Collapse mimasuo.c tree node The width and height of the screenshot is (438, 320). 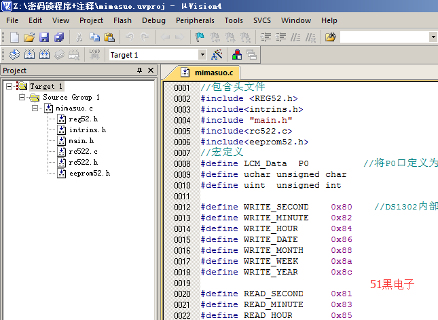click(35, 108)
